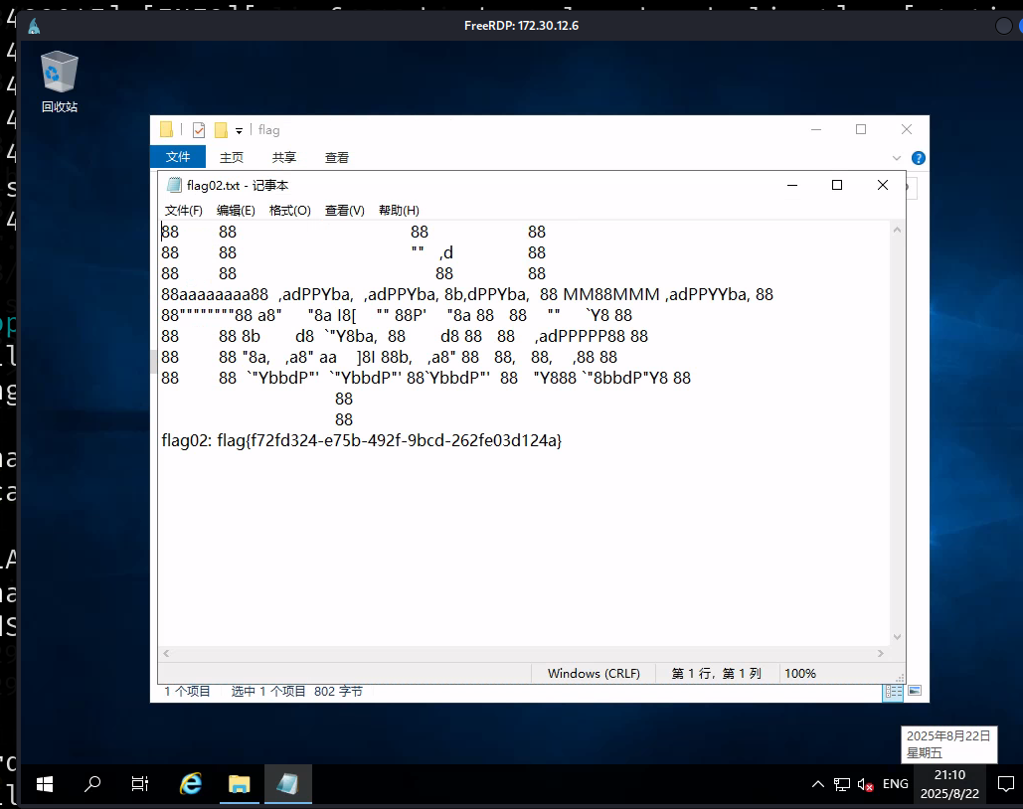Minimize the flag02.txt Notepad window
The height and width of the screenshot is (809, 1023).
click(x=792, y=185)
